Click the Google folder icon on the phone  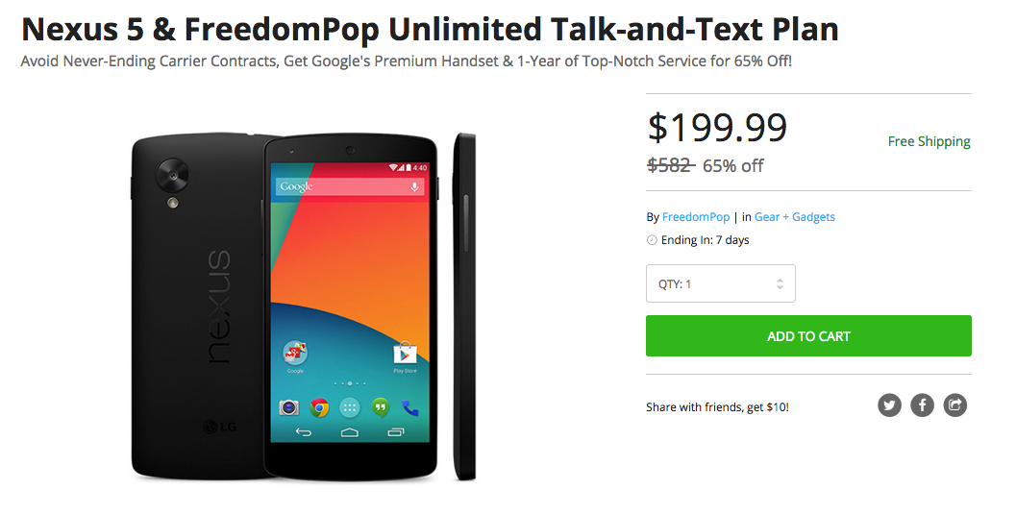[295, 353]
